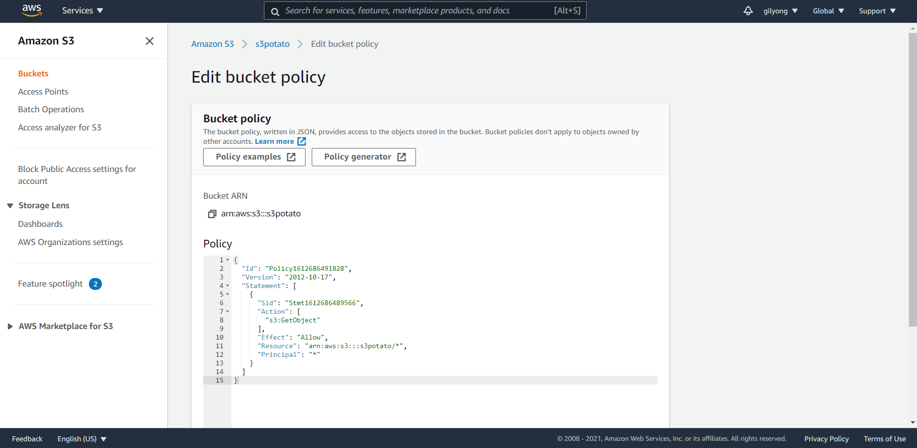
Task: Go to s3potato breadcrumb link
Action: tap(273, 44)
